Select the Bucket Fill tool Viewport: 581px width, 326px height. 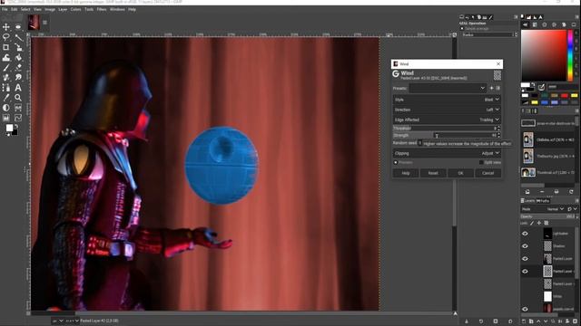click(x=18, y=57)
